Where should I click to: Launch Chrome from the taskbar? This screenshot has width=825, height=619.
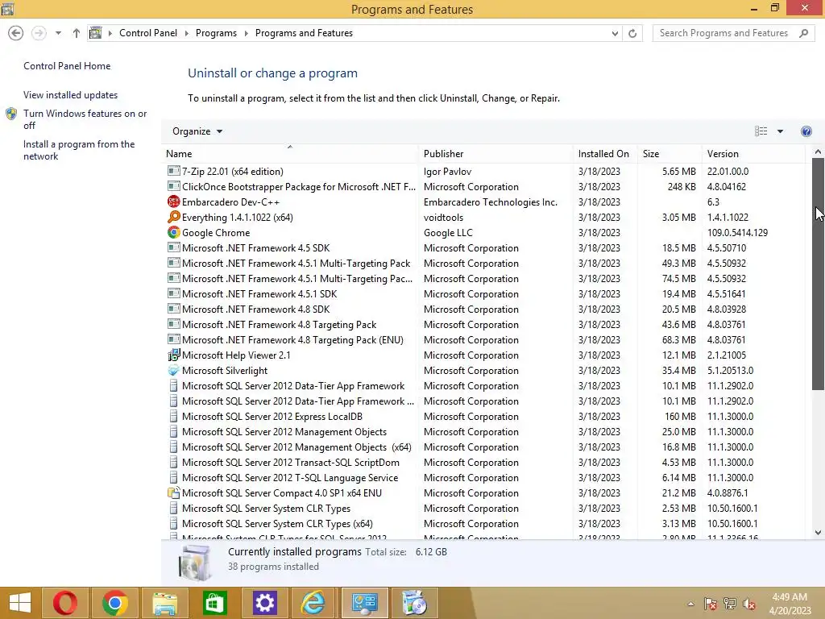(114, 603)
